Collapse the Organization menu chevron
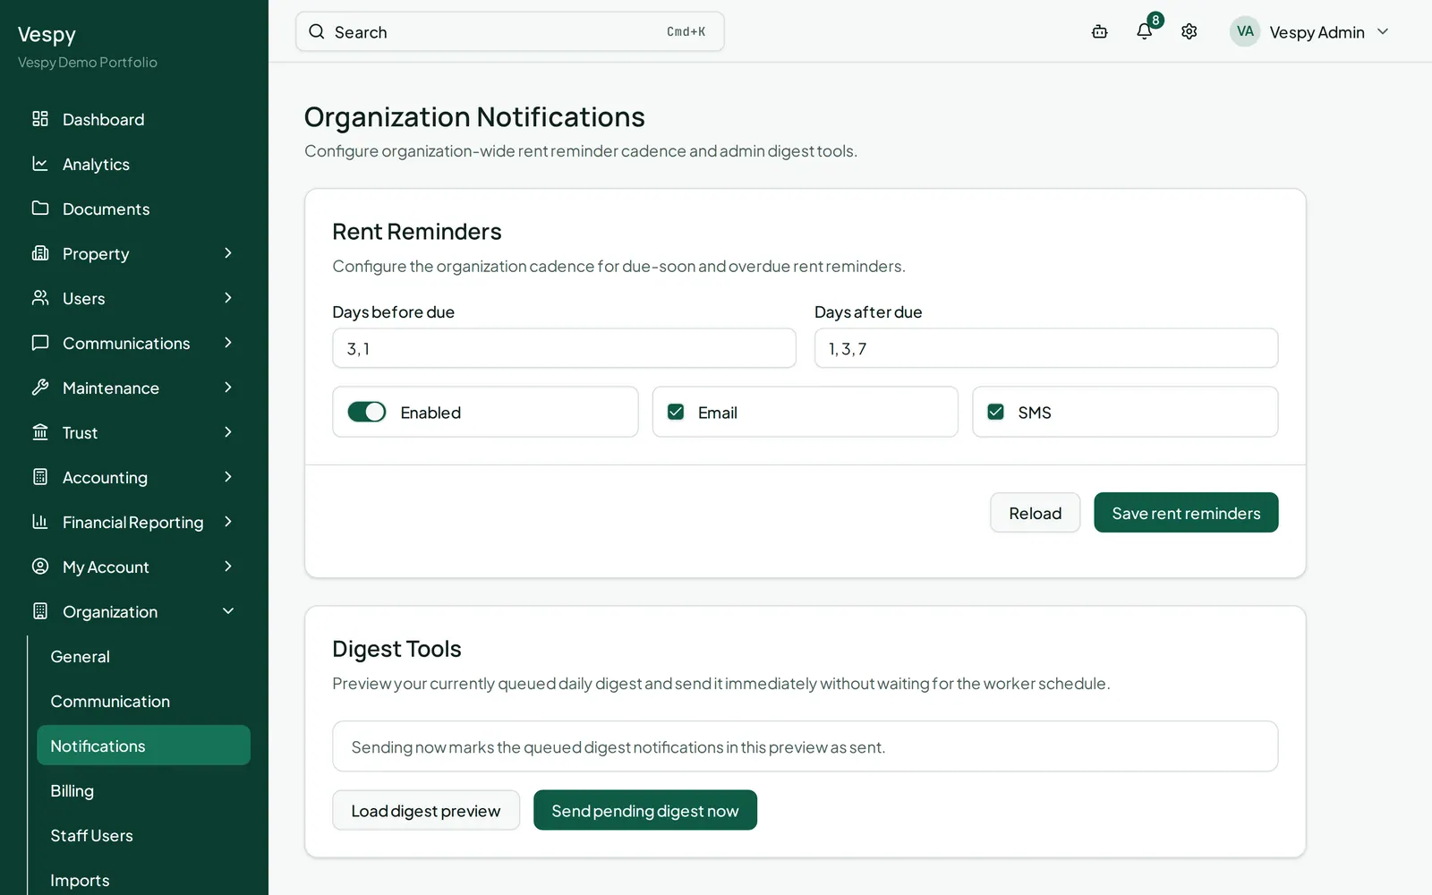 click(x=228, y=611)
